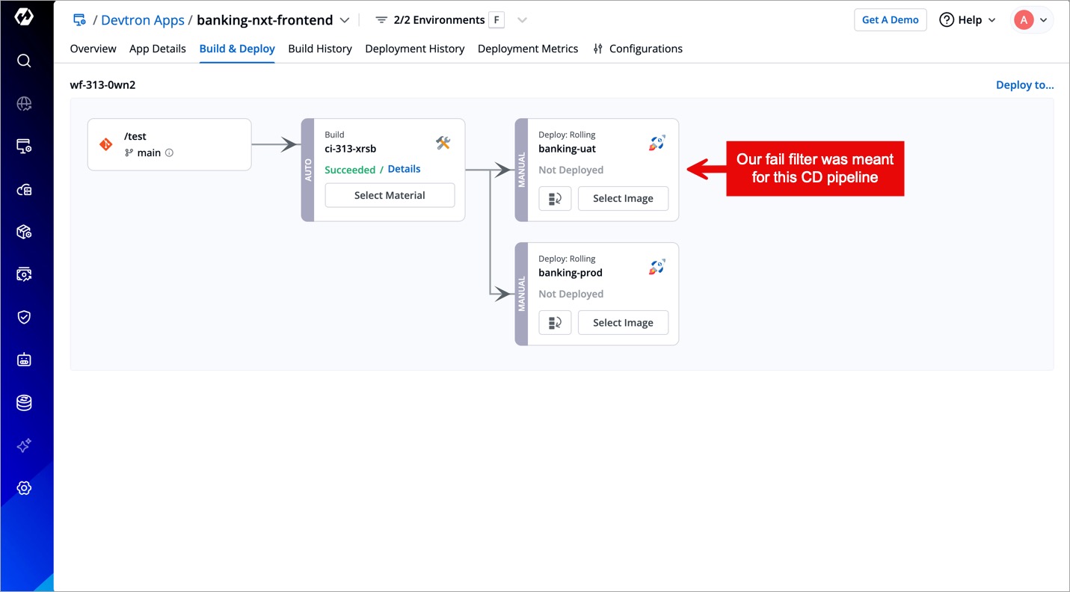Click the rollback icon for banking-uat
Viewport: 1070px width, 592px height.
555,199
